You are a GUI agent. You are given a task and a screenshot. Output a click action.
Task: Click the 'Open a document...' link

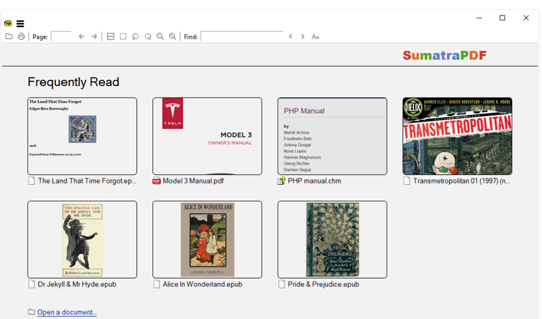tap(66, 312)
